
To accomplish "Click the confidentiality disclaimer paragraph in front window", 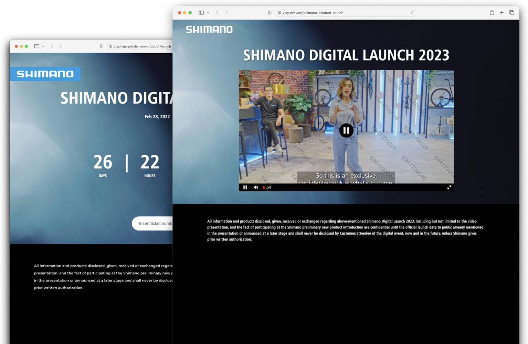I will (x=345, y=230).
